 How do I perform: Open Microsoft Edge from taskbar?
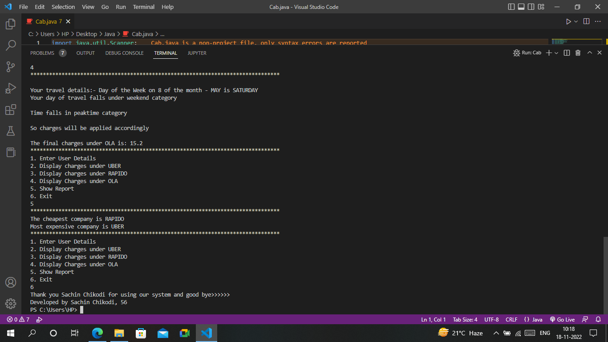(x=97, y=333)
